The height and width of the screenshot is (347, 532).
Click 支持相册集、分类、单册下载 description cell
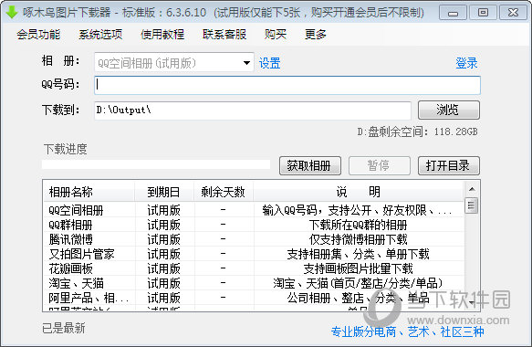tap(359, 254)
